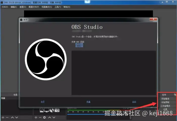Move the scene down with arrow
Image resolution: width=177 pixels, height=121 pixels.
click(x=17, y=117)
